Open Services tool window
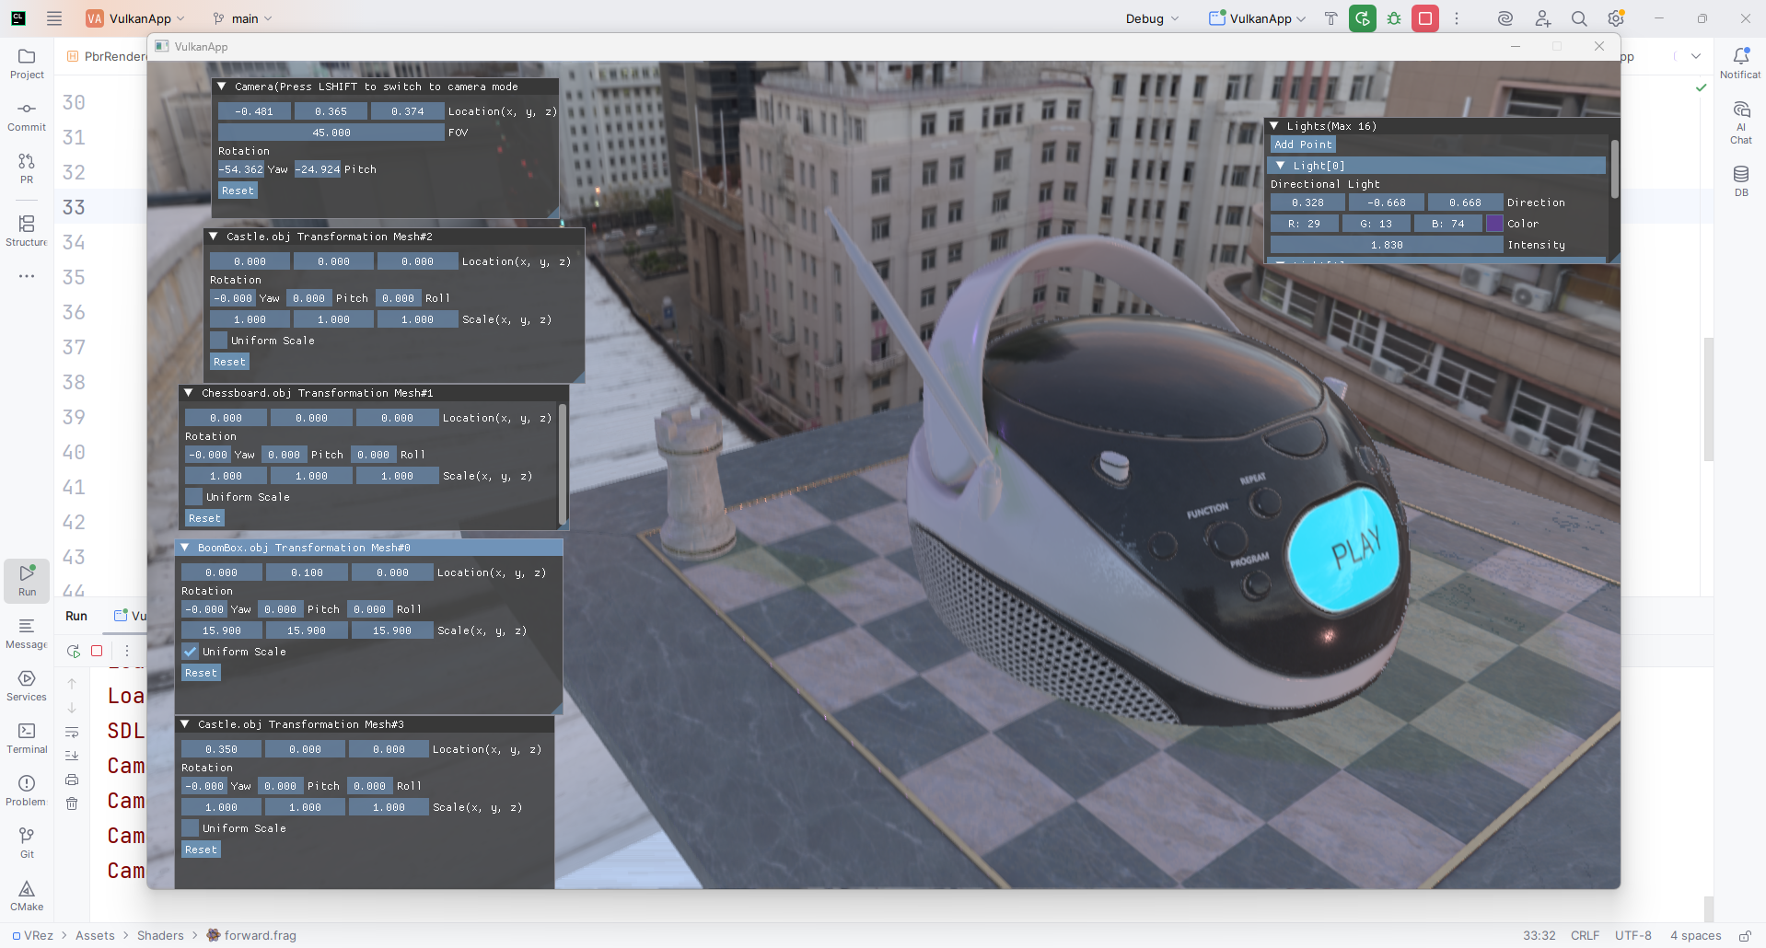 pos(27,685)
